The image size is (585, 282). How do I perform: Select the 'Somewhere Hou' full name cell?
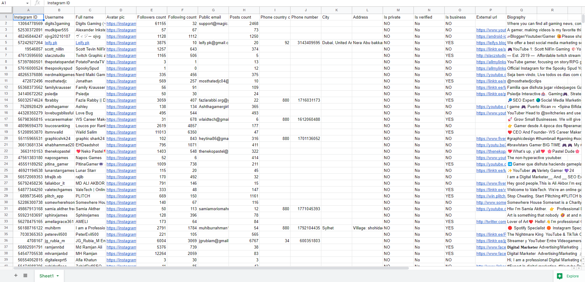tap(90, 202)
